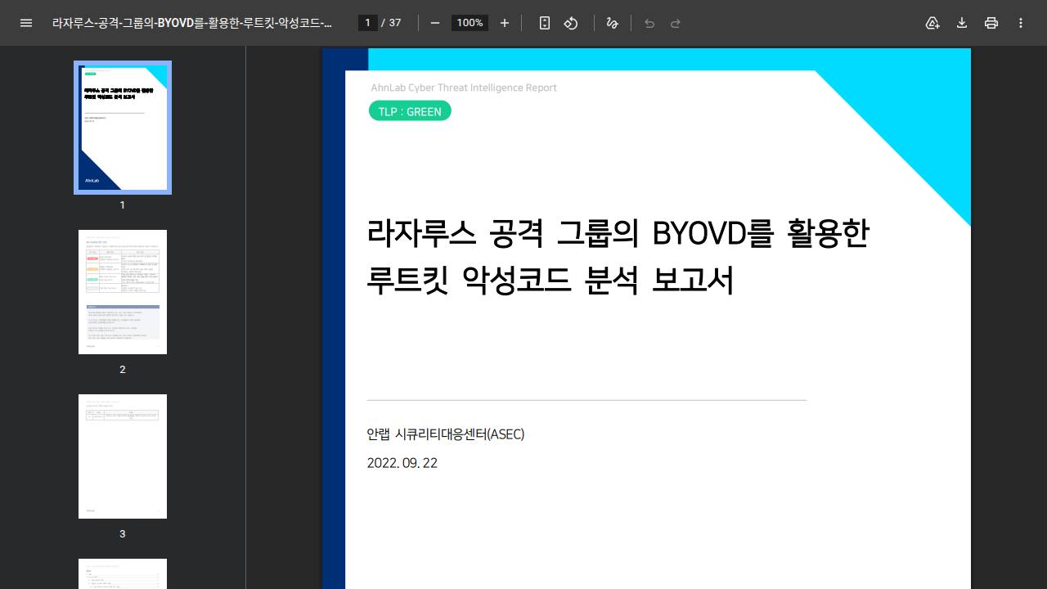
Task: Open the partially visible page 4 thumbnail
Action: click(123, 573)
